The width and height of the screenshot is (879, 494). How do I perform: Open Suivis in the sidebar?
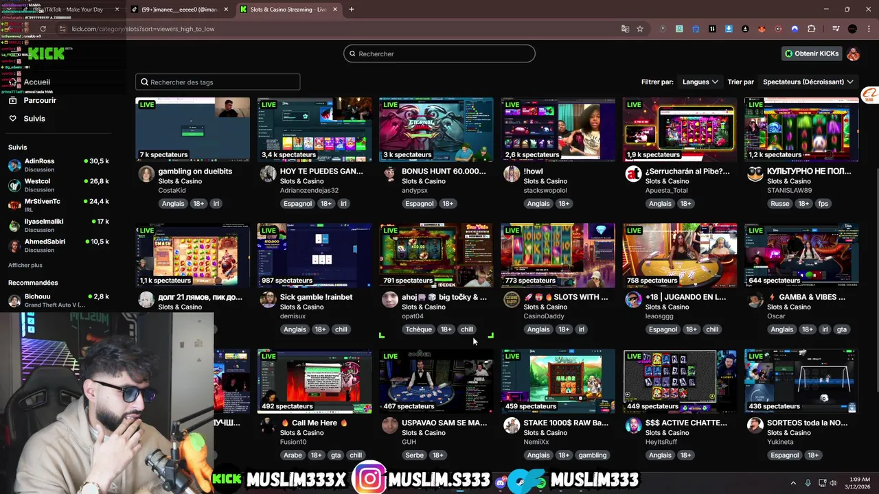click(x=34, y=119)
